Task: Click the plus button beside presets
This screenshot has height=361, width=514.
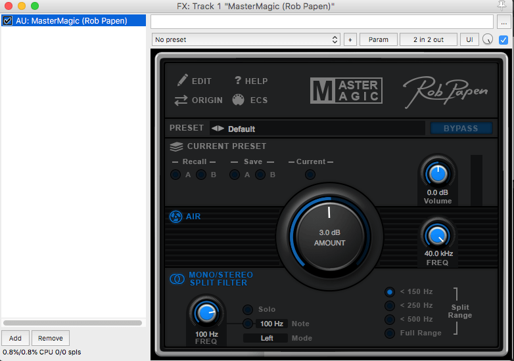Action: point(350,39)
